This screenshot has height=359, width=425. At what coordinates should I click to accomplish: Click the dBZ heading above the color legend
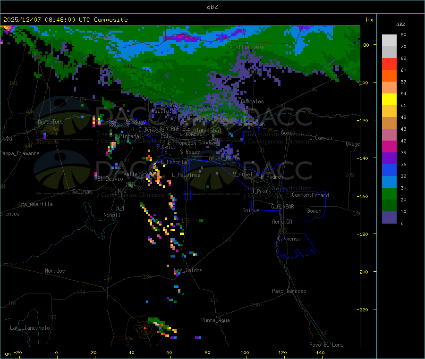[x=400, y=25]
